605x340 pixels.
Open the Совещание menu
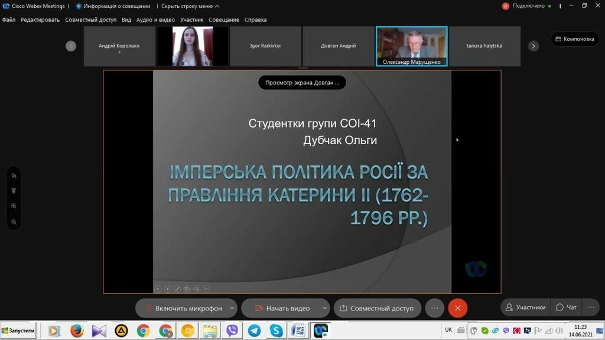click(224, 19)
